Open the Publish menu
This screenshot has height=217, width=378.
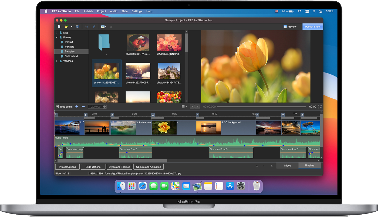88,11
